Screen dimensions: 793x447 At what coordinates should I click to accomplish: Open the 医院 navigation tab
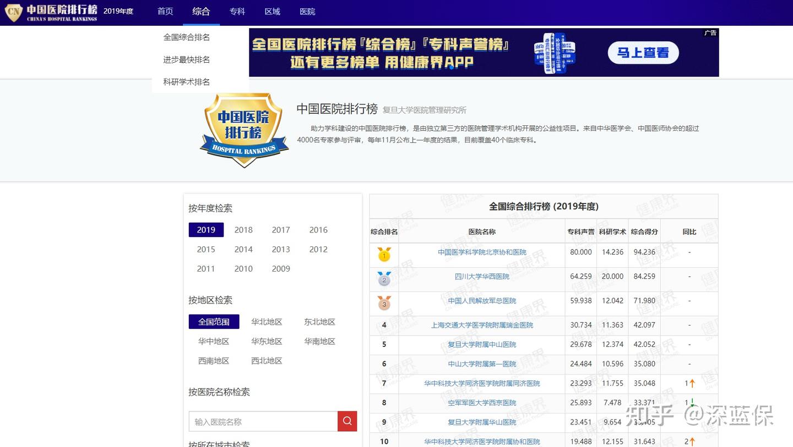click(308, 12)
